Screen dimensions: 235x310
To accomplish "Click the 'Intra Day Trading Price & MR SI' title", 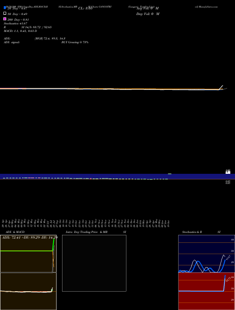I will pos(96,232).
